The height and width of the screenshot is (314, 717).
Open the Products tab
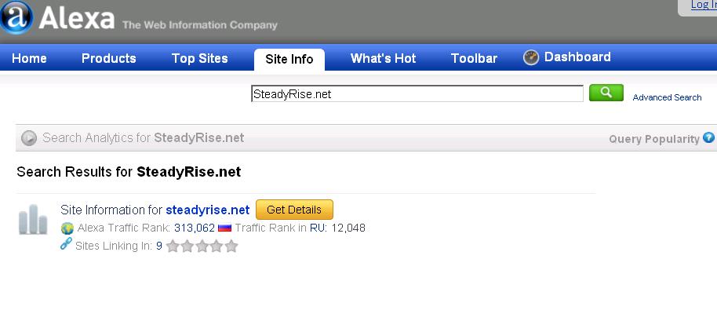(x=109, y=59)
